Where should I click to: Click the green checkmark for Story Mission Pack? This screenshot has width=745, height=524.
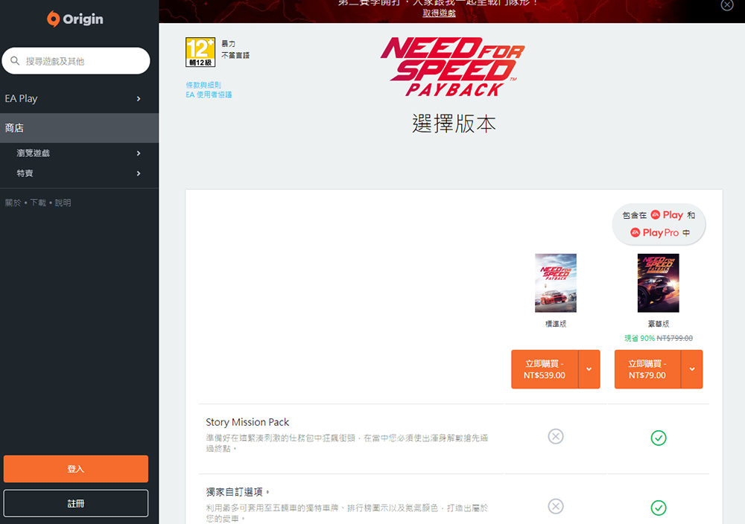(x=659, y=438)
